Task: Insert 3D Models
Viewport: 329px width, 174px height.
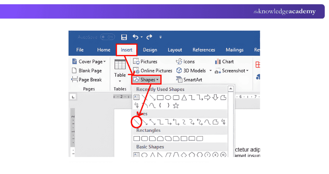Action: click(x=191, y=71)
